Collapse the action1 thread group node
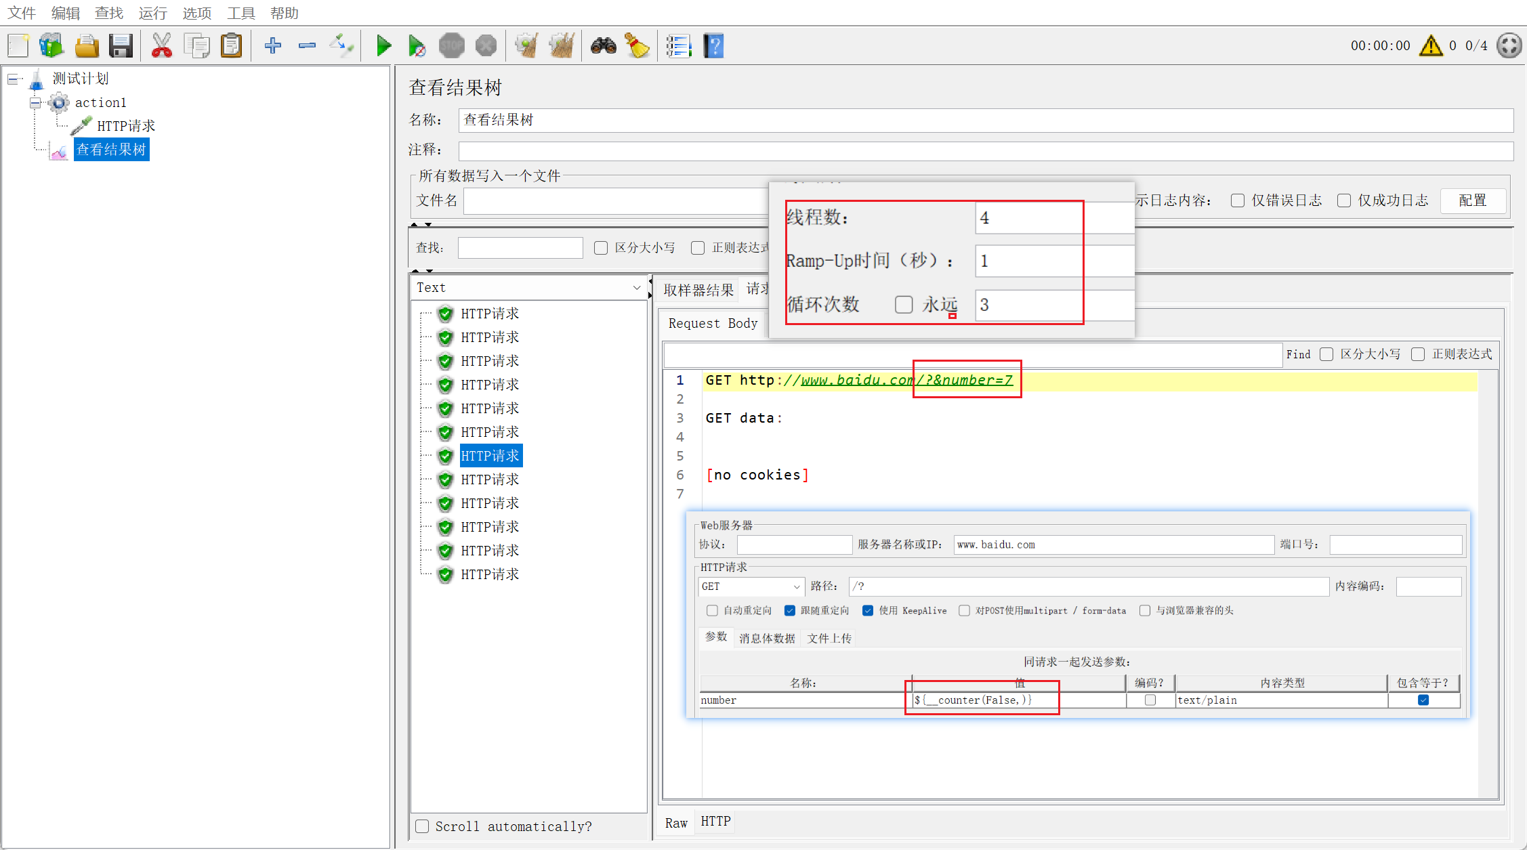1527x850 pixels. (x=35, y=103)
